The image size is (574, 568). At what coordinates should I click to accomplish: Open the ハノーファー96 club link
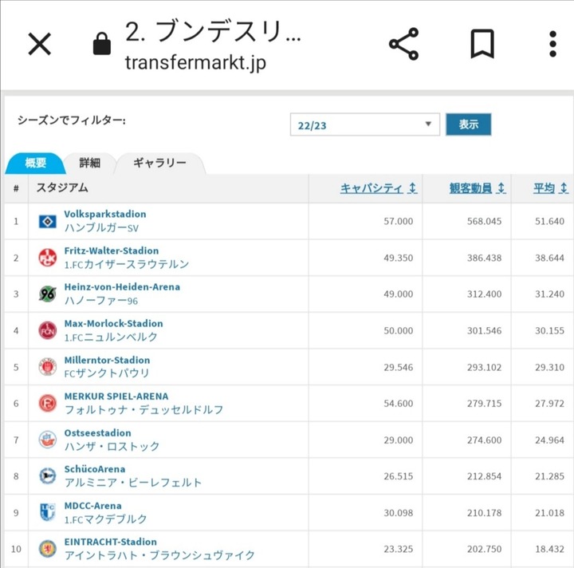(101, 301)
